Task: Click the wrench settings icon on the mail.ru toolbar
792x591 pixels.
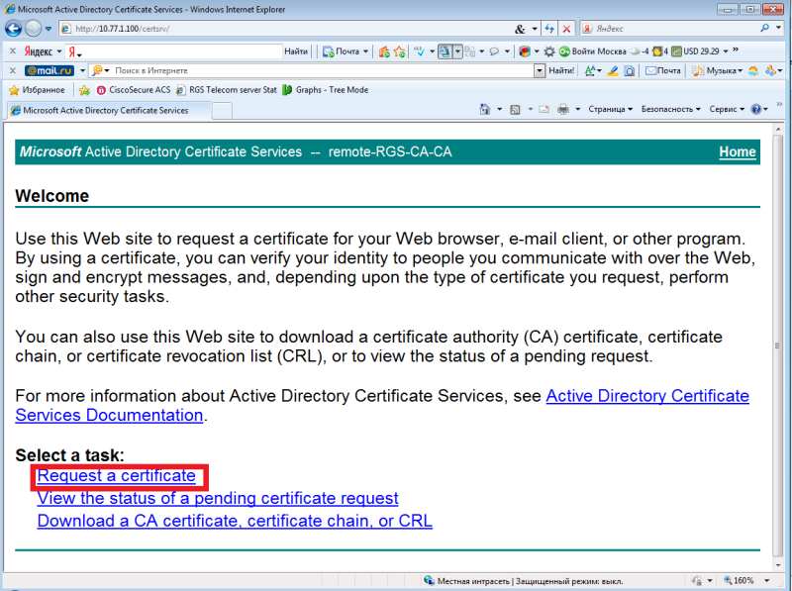Action: [770, 70]
